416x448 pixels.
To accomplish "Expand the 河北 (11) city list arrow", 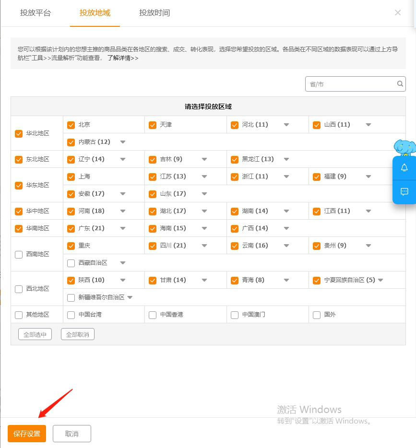I will [286, 125].
